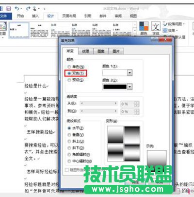Image resolution: width=194 pixels, height=197 pixels.
Task: Open the 效果 effects dropdown
Action: click(170, 30)
